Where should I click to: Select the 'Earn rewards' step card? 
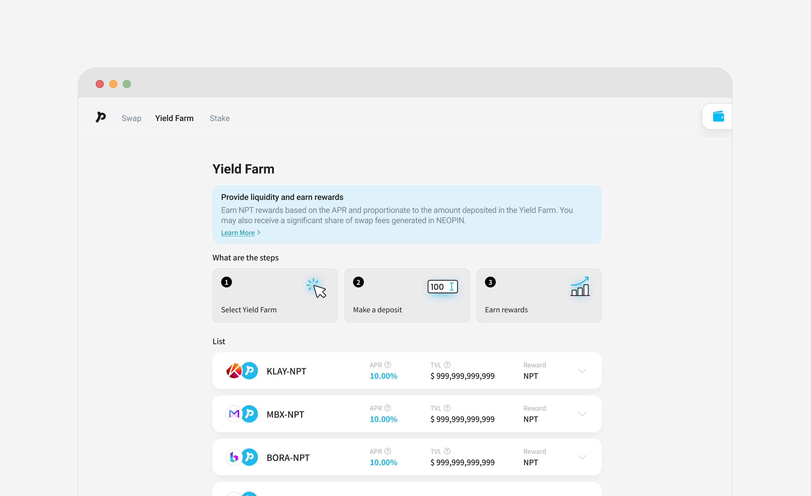[x=539, y=295]
